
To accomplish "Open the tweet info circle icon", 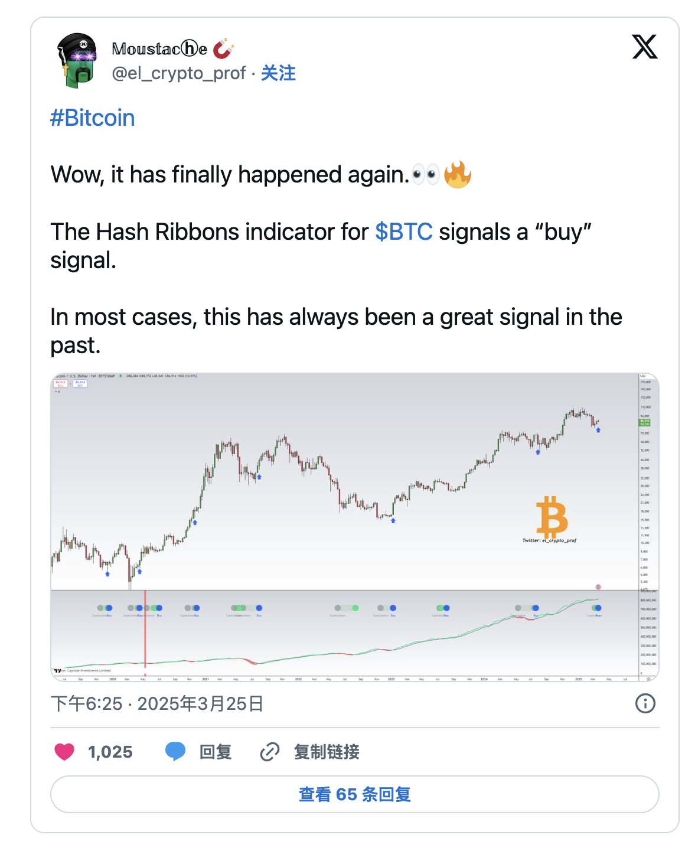I will coord(645,703).
